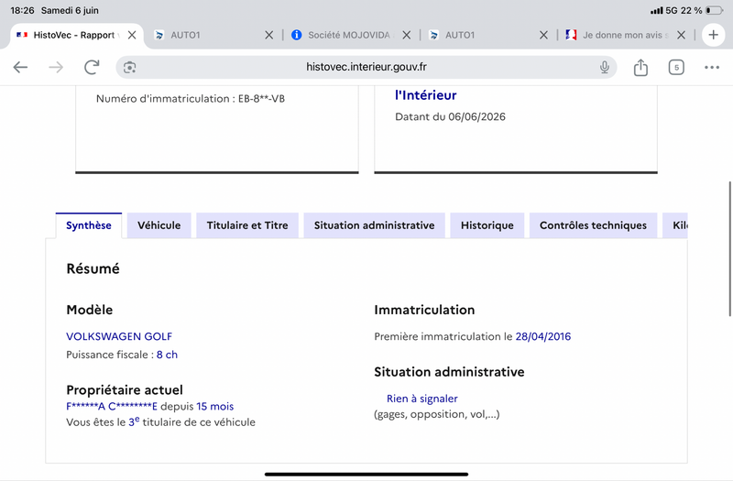733x481 pixels.
Task: Add a new tab with plus button
Action: click(714, 35)
